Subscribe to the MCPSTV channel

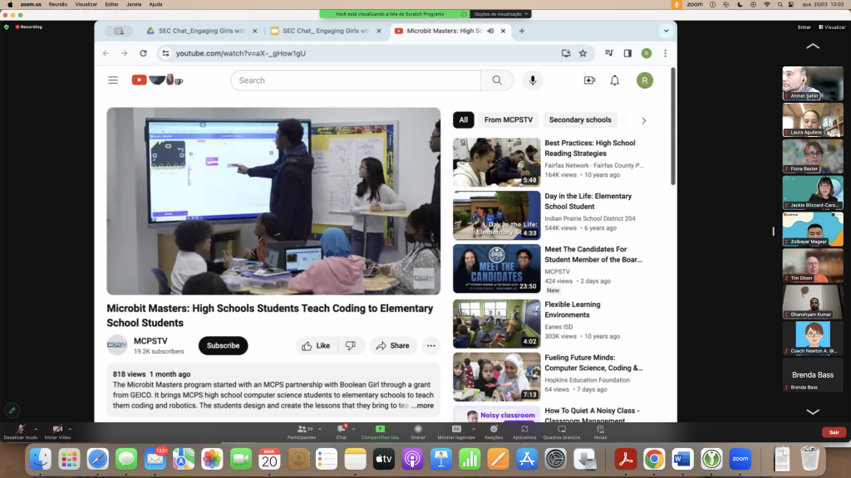click(x=223, y=346)
